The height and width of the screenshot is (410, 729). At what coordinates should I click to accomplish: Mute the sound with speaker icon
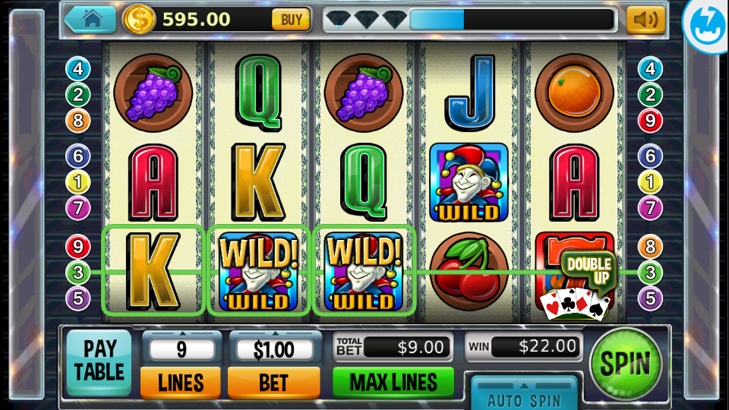[x=645, y=20]
